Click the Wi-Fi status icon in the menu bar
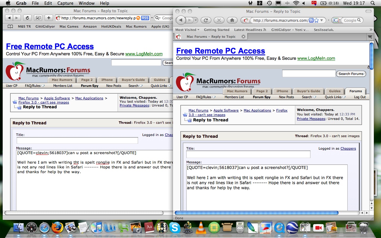Screen dimensions: 381x238 click(296, 3)
